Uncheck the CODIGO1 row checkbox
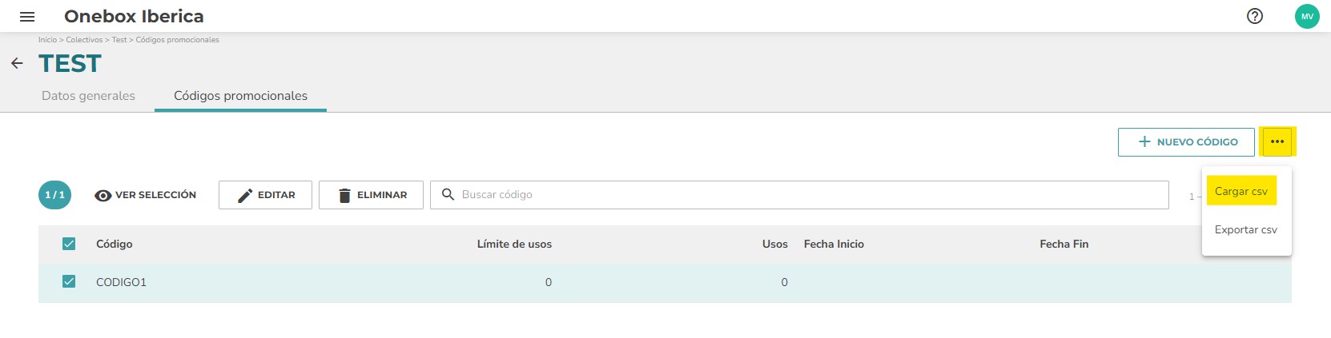Image resolution: width=1331 pixels, height=338 pixels. pos(69,281)
